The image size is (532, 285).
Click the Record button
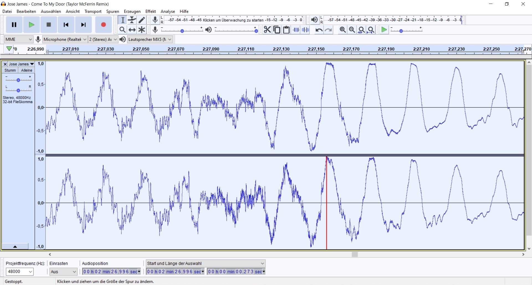tap(103, 25)
